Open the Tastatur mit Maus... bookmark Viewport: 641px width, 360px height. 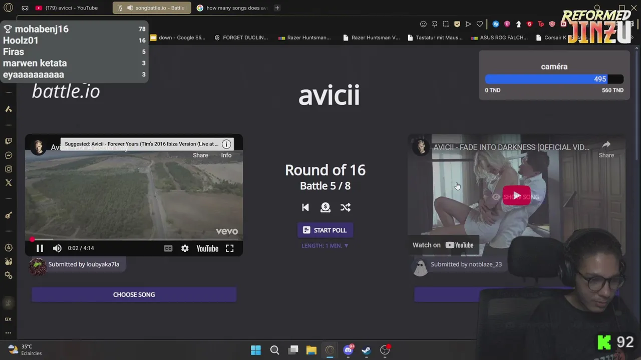tap(435, 37)
